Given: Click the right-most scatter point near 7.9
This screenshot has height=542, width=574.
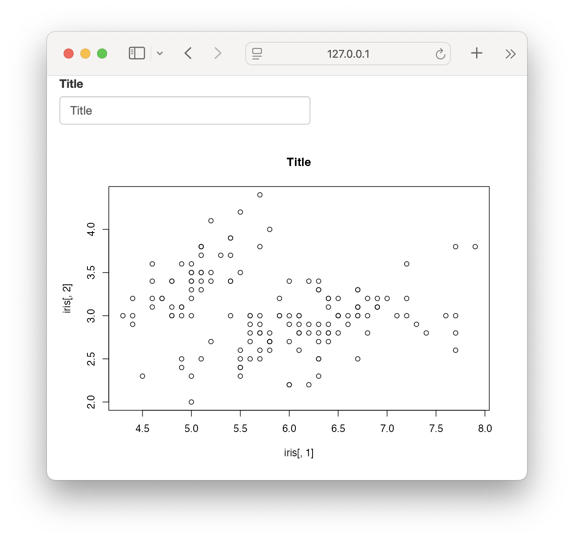Looking at the screenshot, I should click(x=475, y=247).
